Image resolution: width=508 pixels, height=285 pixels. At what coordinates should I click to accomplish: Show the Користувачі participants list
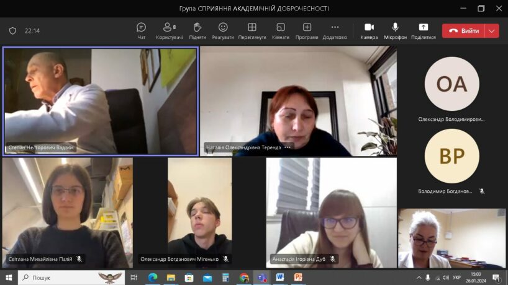click(x=169, y=30)
